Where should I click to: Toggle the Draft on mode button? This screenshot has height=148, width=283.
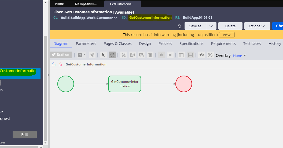[x=61, y=55]
